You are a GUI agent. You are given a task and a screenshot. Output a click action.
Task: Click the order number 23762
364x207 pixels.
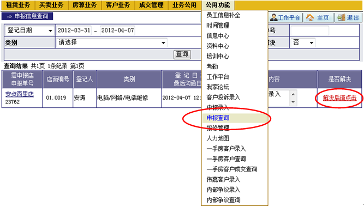pyautogui.click(x=13, y=102)
